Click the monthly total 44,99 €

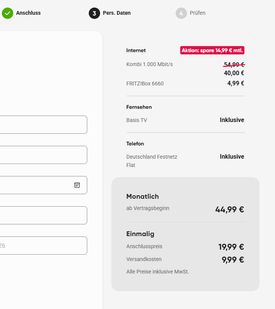[x=230, y=209]
